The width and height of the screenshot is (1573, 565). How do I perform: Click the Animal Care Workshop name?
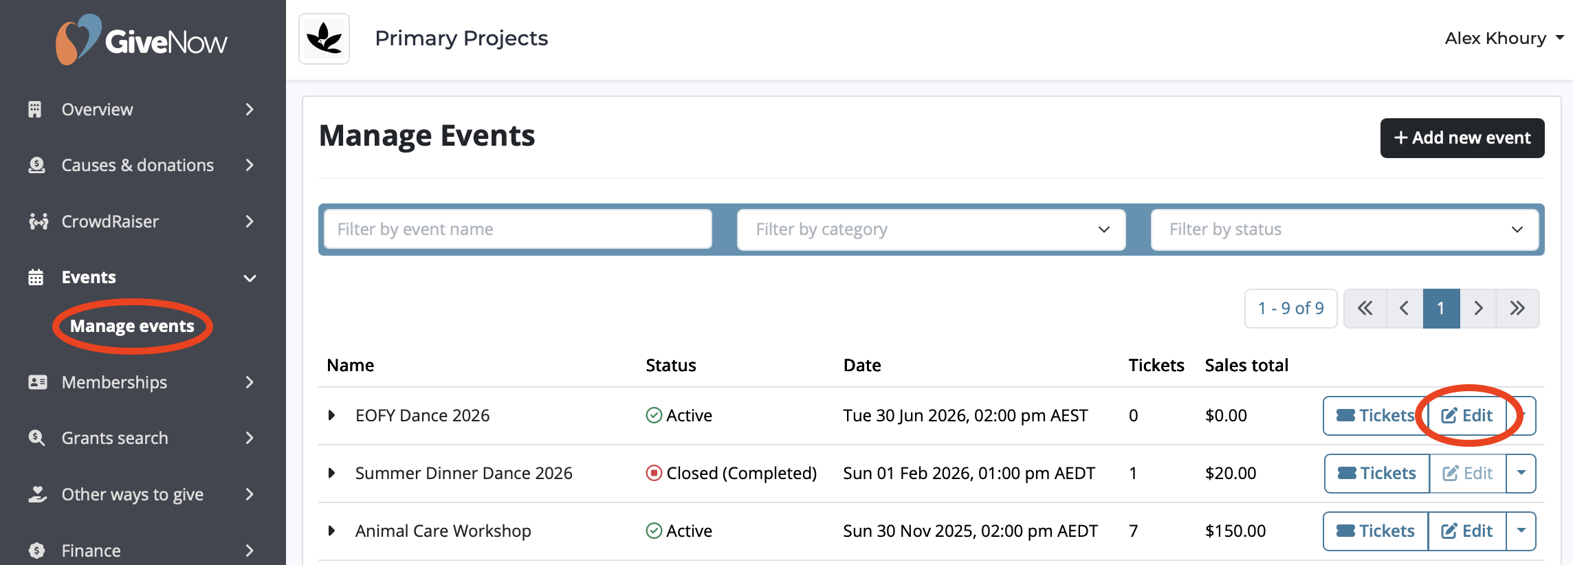[x=443, y=531]
